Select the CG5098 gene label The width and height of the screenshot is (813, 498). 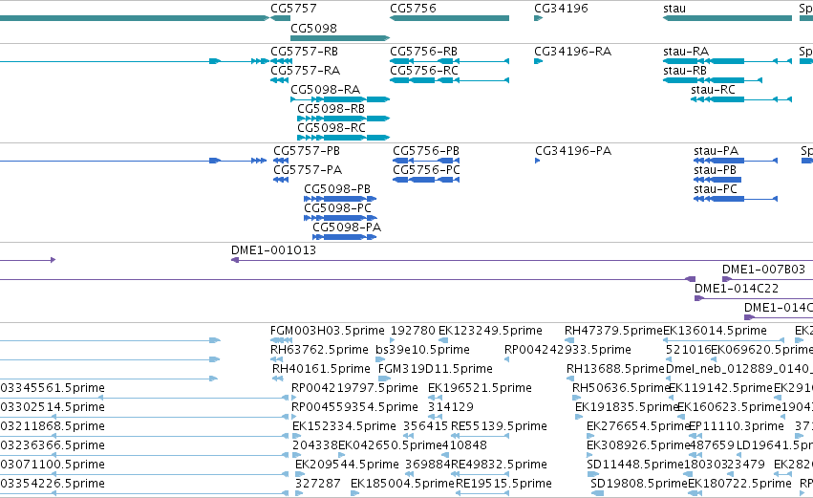313,28
